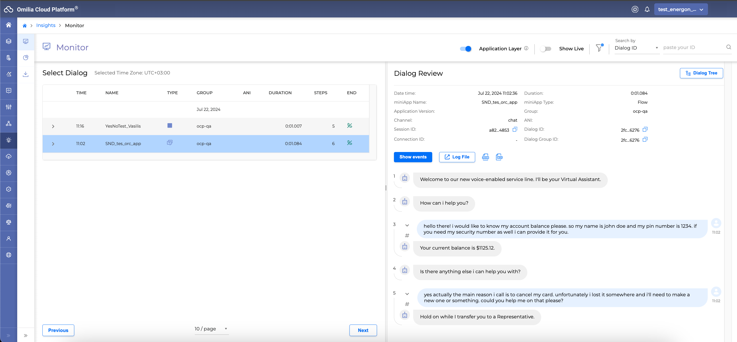Image resolution: width=737 pixels, height=342 pixels.
Task: Click the filter funnel icon
Action: (x=599, y=48)
